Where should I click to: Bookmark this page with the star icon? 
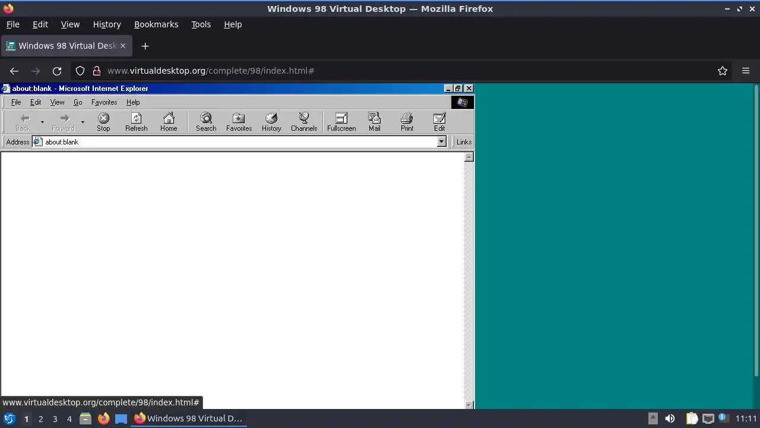tap(723, 71)
